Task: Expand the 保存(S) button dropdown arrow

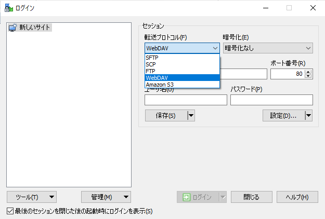Action: tap(191, 115)
